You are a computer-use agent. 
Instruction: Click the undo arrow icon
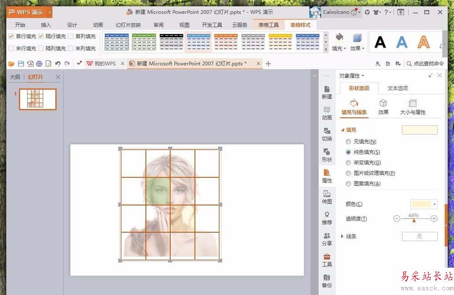point(58,64)
